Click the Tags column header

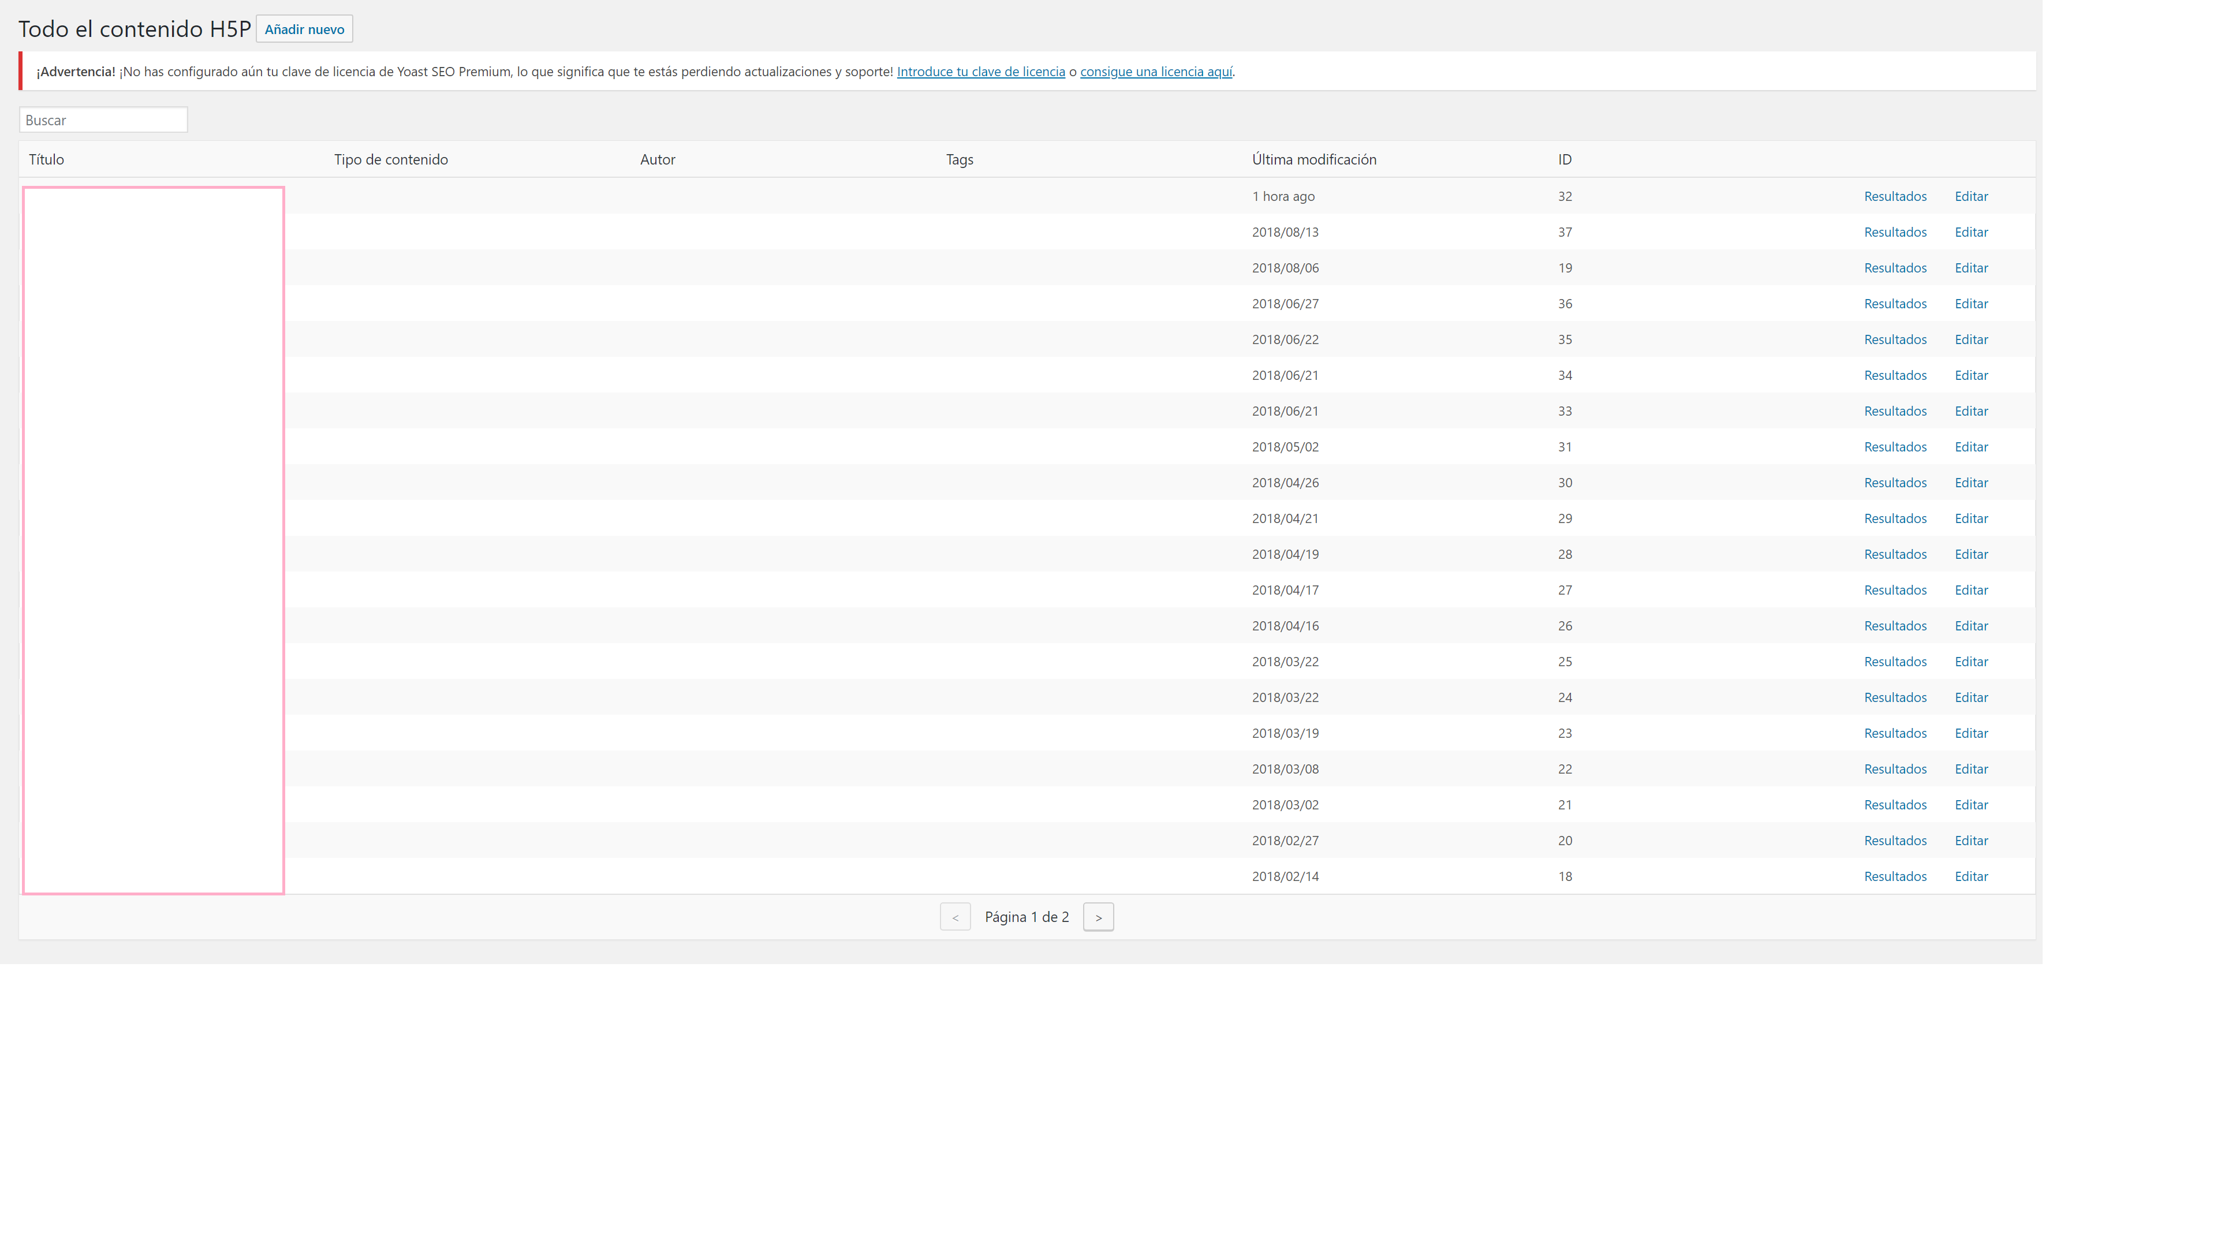960,159
